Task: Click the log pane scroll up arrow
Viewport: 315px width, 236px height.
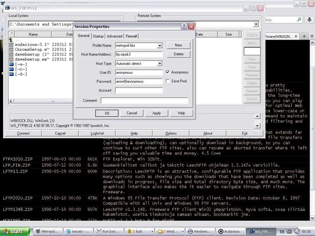Action: [x=257, y=116]
